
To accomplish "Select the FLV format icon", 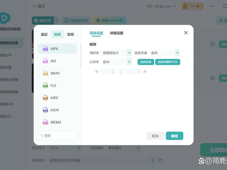I will 45,86.
